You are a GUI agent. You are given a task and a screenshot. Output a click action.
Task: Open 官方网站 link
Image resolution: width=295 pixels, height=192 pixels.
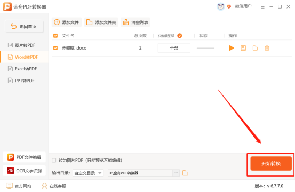point(19,186)
